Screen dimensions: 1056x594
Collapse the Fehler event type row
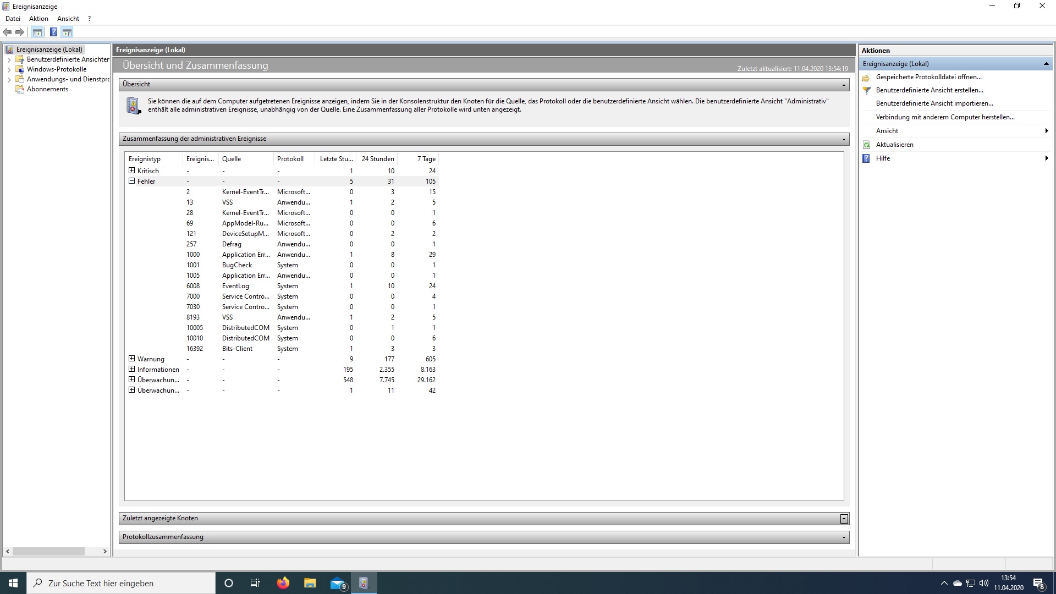[131, 181]
